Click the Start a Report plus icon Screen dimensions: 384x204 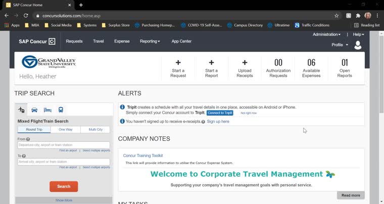tap(211, 63)
